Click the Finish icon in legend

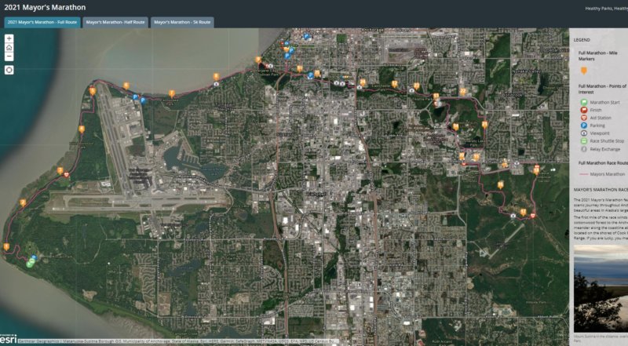click(583, 110)
